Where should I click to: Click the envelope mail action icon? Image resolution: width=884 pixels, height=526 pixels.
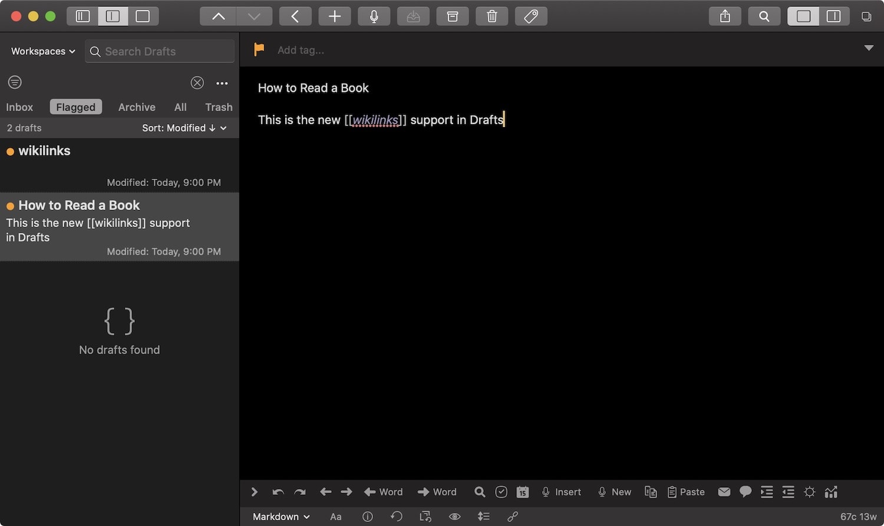point(724,492)
